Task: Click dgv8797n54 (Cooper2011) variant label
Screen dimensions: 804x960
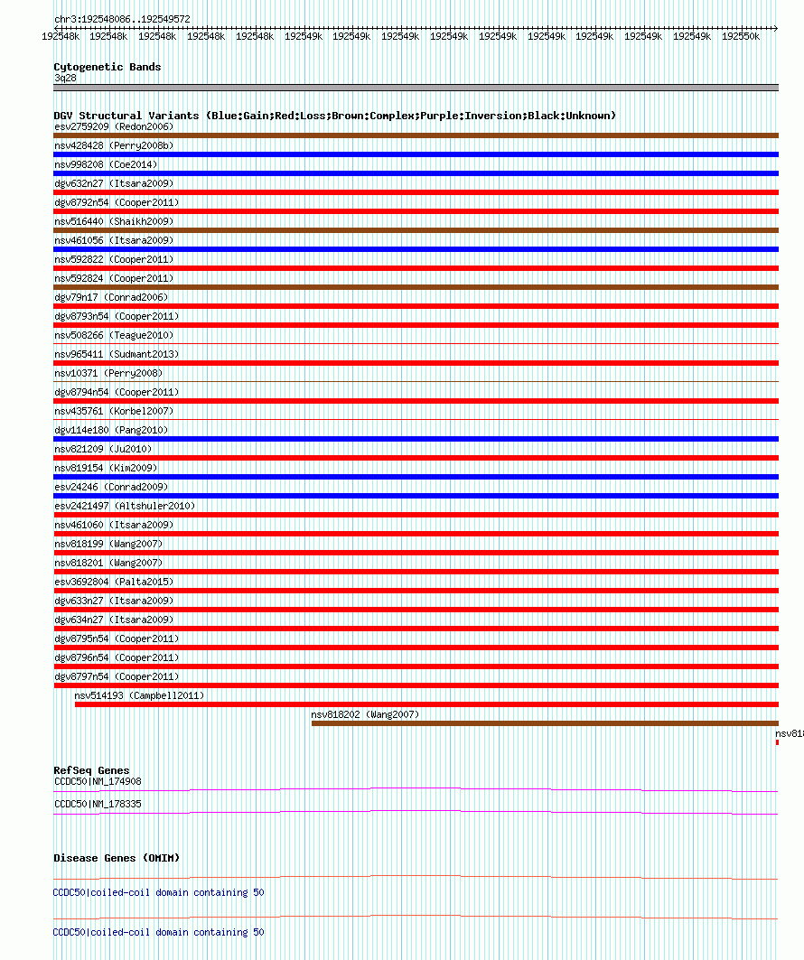Action: coord(117,677)
